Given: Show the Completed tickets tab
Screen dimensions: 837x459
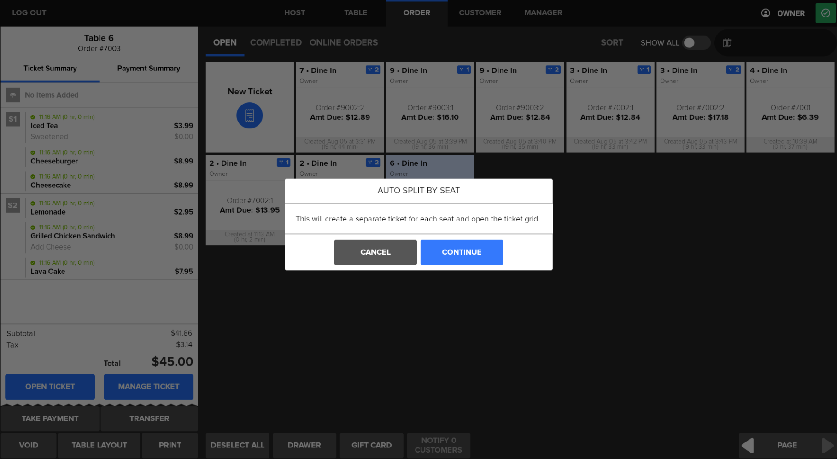Looking at the screenshot, I should tap(276, 43).
